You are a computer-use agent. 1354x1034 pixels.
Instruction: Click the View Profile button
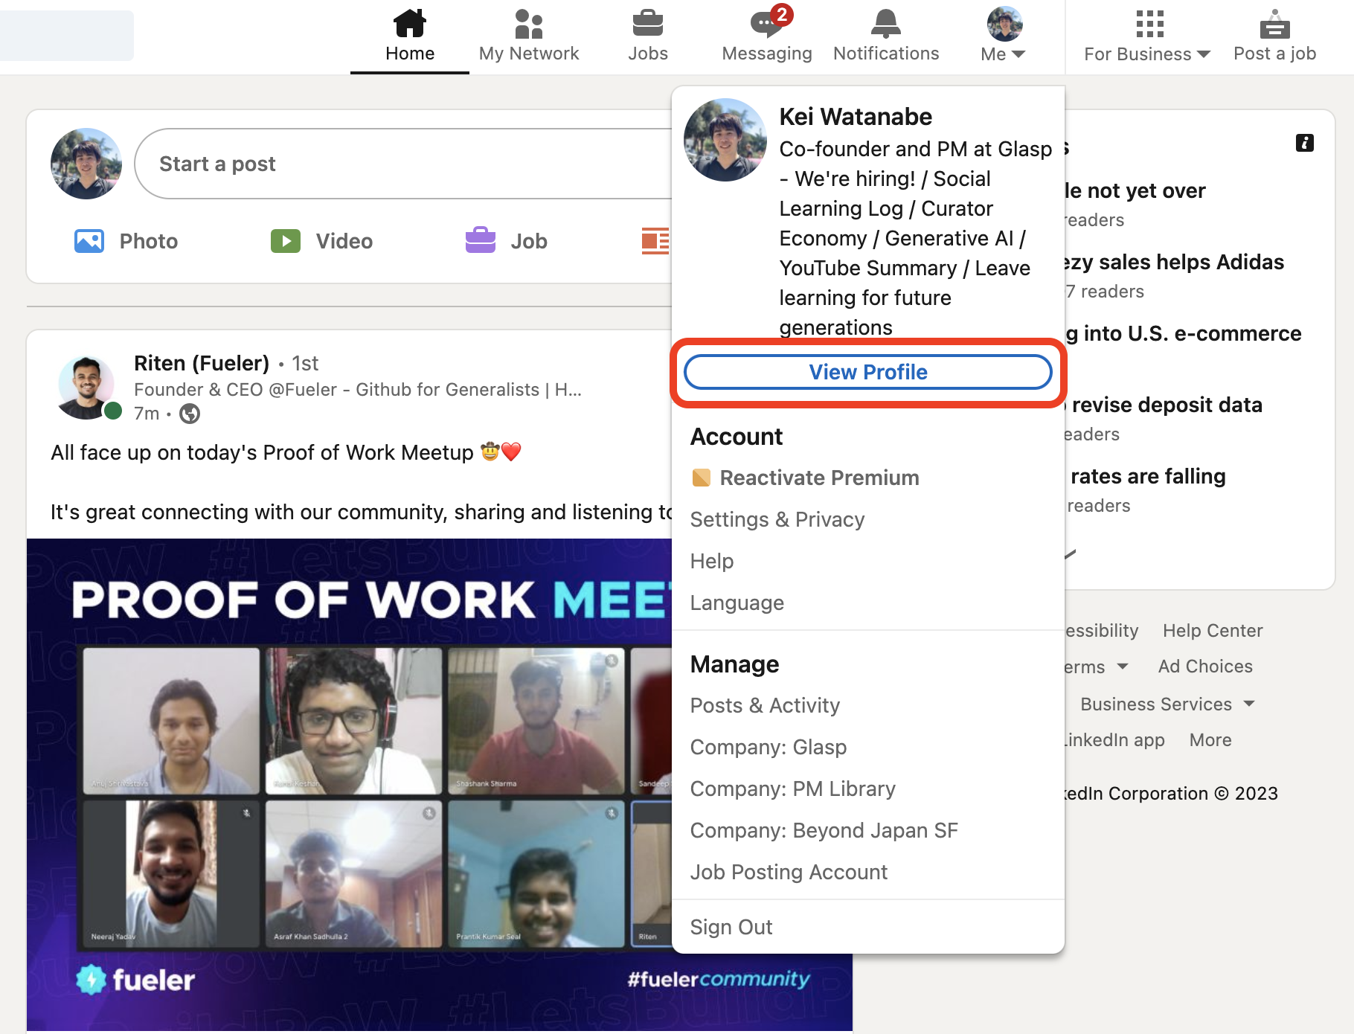[868, 372]
